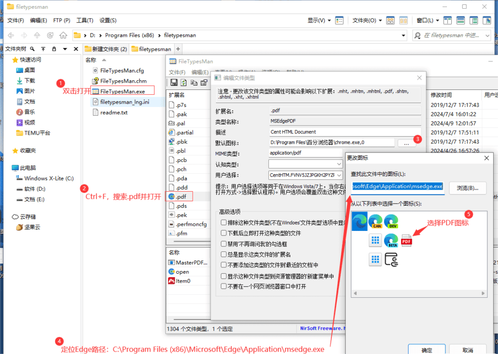
Task: Check 禁用'不再询问我'的勾选框
Action: 224,244
